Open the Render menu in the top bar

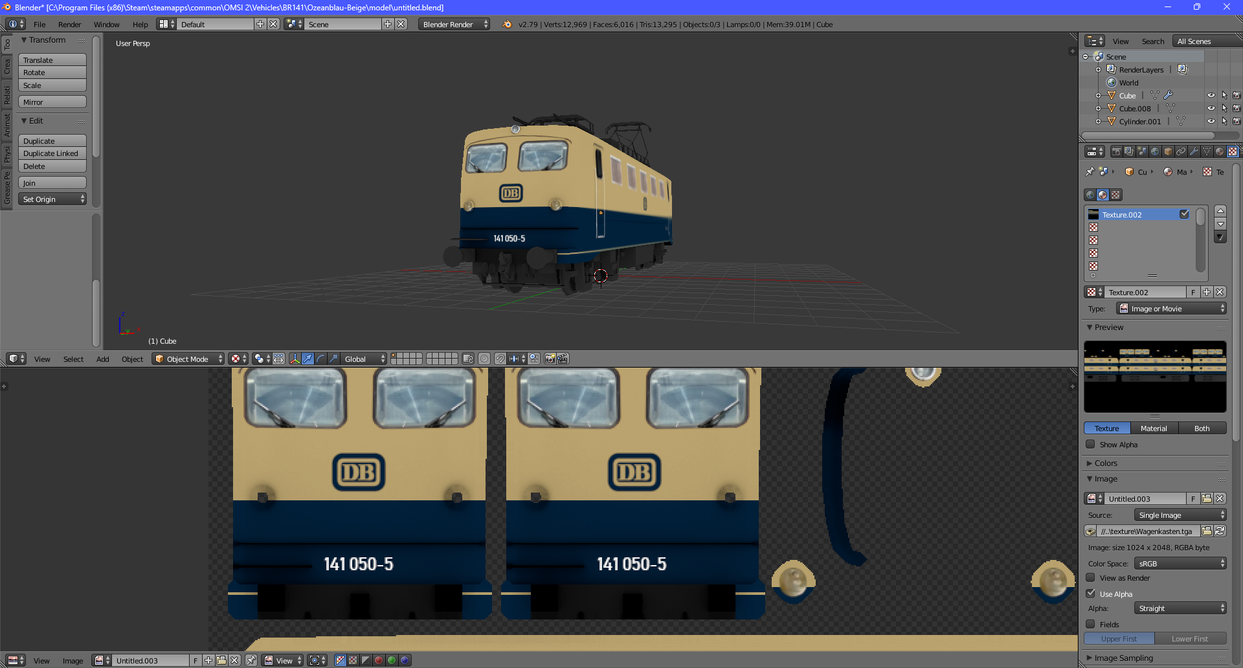tap(69, 25)
